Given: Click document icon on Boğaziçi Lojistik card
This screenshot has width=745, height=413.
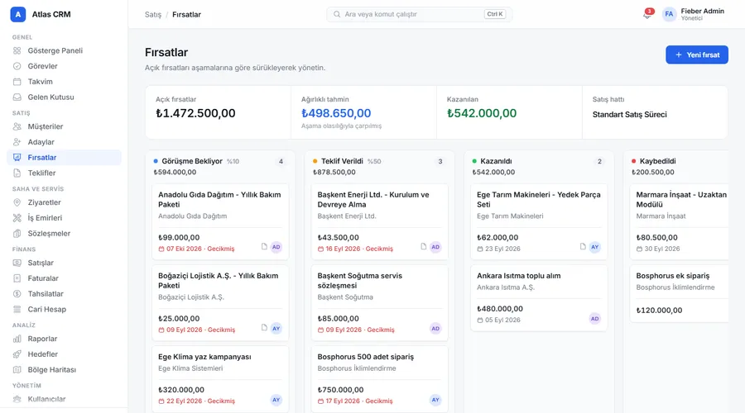Looking at the screenshot, I should point(264,328).
